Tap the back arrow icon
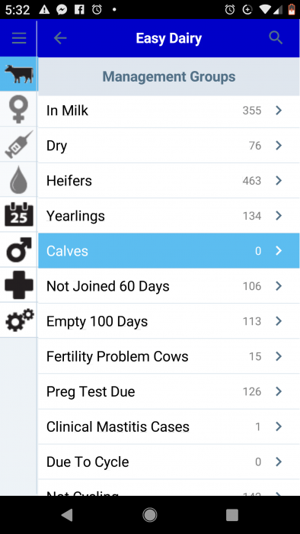Screen dimensions: 300x534 (60, 38)
